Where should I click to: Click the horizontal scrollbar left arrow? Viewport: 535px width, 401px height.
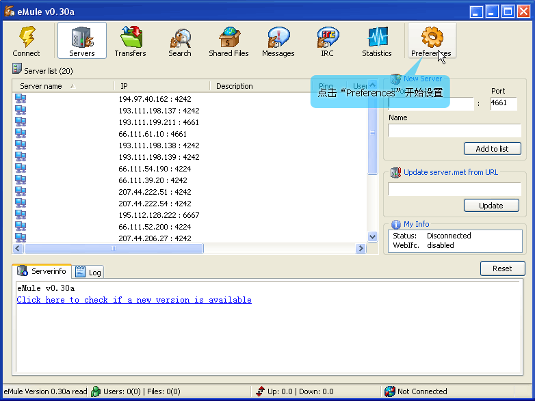(18, 249)
